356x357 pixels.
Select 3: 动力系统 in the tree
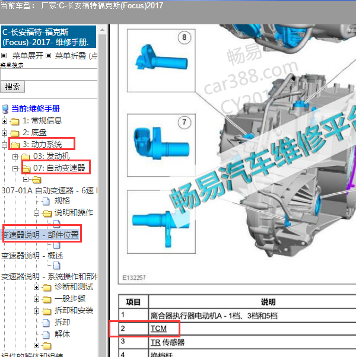point(42,144)
